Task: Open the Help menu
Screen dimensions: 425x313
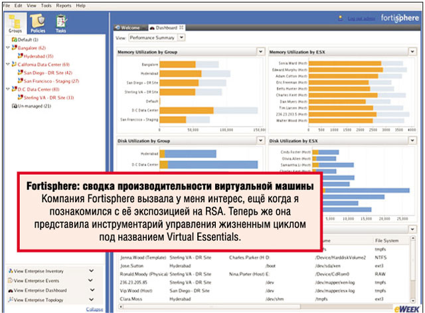Action: point(80,5)
